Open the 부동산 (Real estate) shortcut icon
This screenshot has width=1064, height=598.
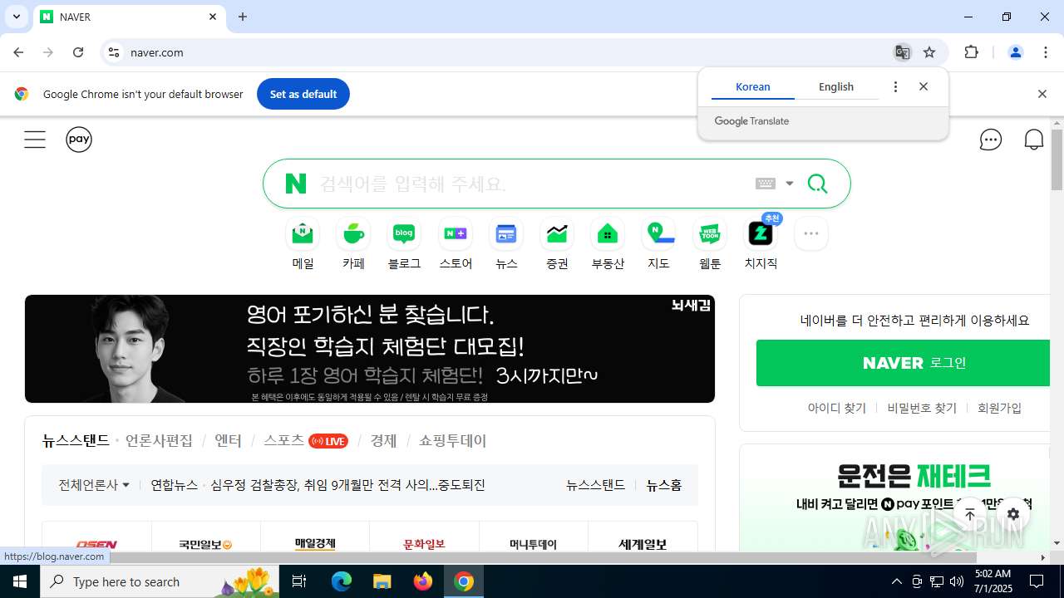tap(608, 234)
